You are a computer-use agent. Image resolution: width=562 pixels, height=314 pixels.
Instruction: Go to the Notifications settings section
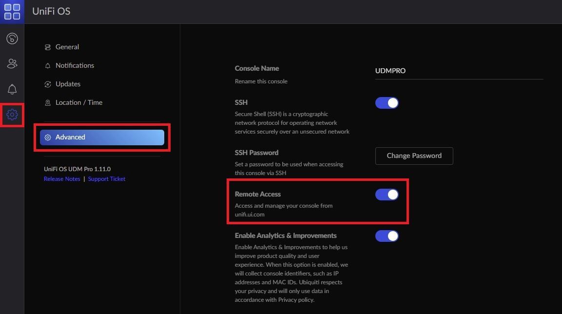coord(69,66)
